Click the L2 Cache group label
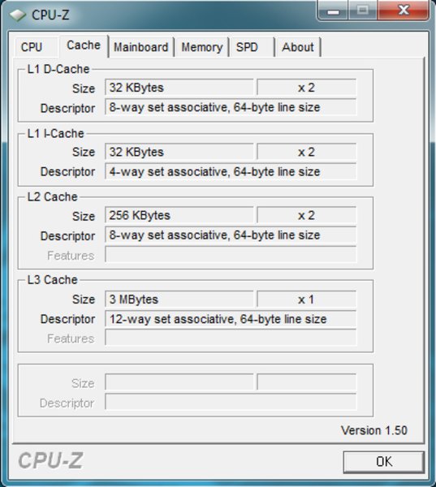Image resolution: width=436 pixels, height=487 pixels. point(52,196)
